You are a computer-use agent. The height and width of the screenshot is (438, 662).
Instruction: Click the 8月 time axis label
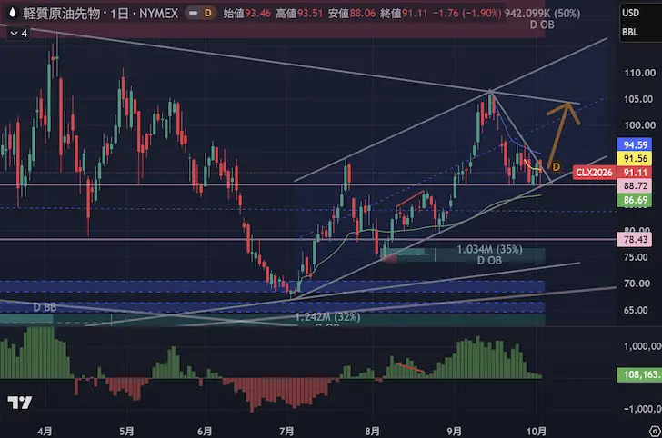372,432
